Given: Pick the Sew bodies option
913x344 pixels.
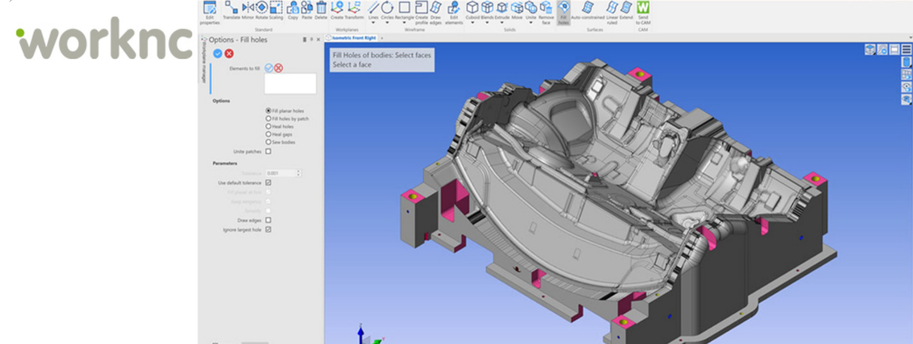Looking at the screenshot, I should pos(269,142).
